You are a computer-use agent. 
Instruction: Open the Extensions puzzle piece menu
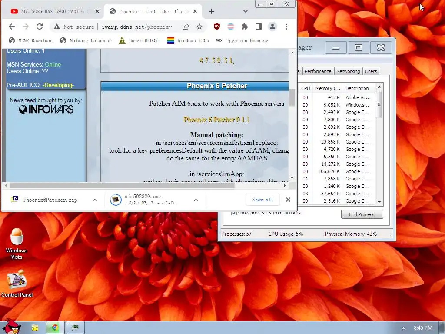tap(244, 27)
